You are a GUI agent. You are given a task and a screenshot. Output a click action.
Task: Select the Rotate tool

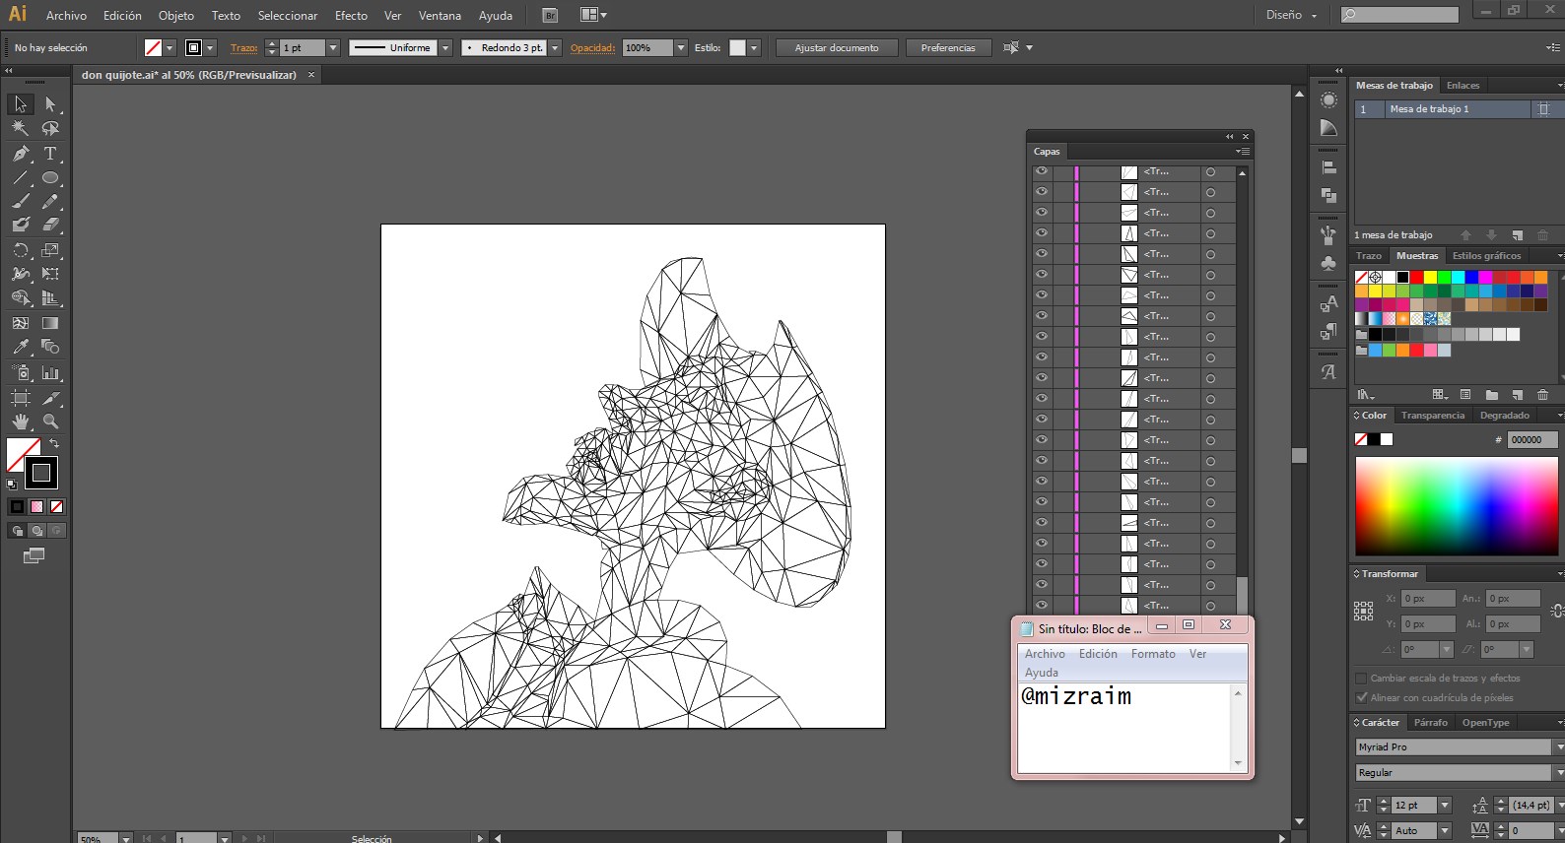click(x=20, y=250)
